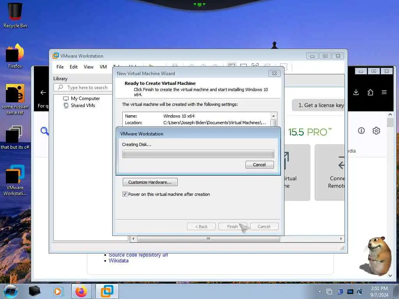Click the wizard's bottom Cancel button
Image resolution: width=399 pixels, height=299 pixels.
(x=264, y=227)
